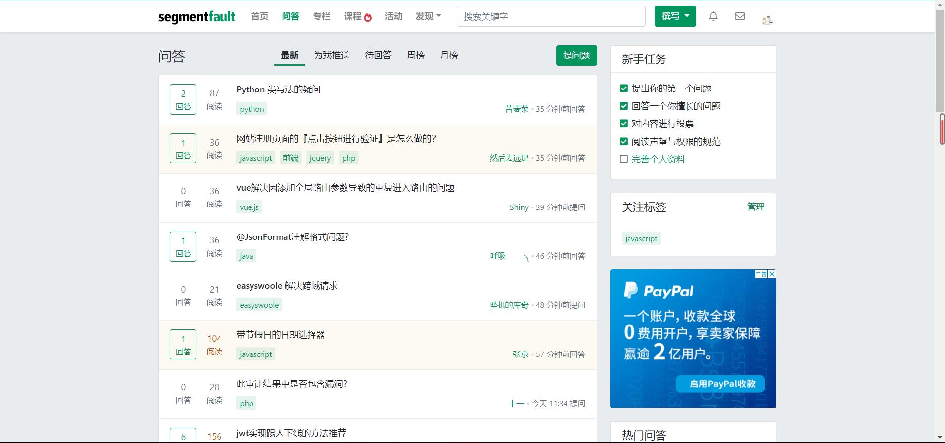Image resolution: width=945 pixels, height=443 pixels.
Task: Open user Shiny profile
Action: point(519,207)
